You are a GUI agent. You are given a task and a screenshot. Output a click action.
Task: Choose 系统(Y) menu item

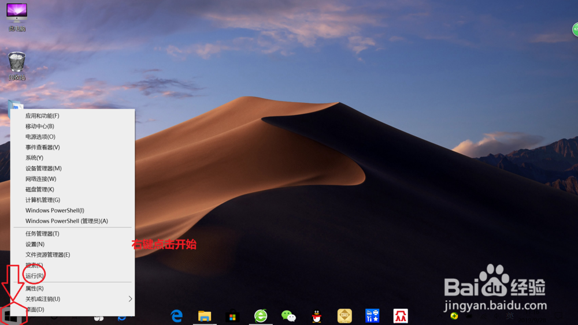click(73, 158)
